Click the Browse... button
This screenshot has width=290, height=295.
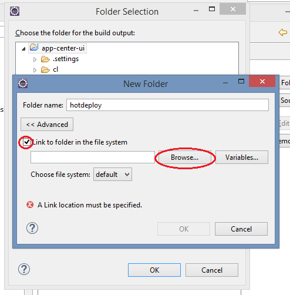[x=185, y=157]
